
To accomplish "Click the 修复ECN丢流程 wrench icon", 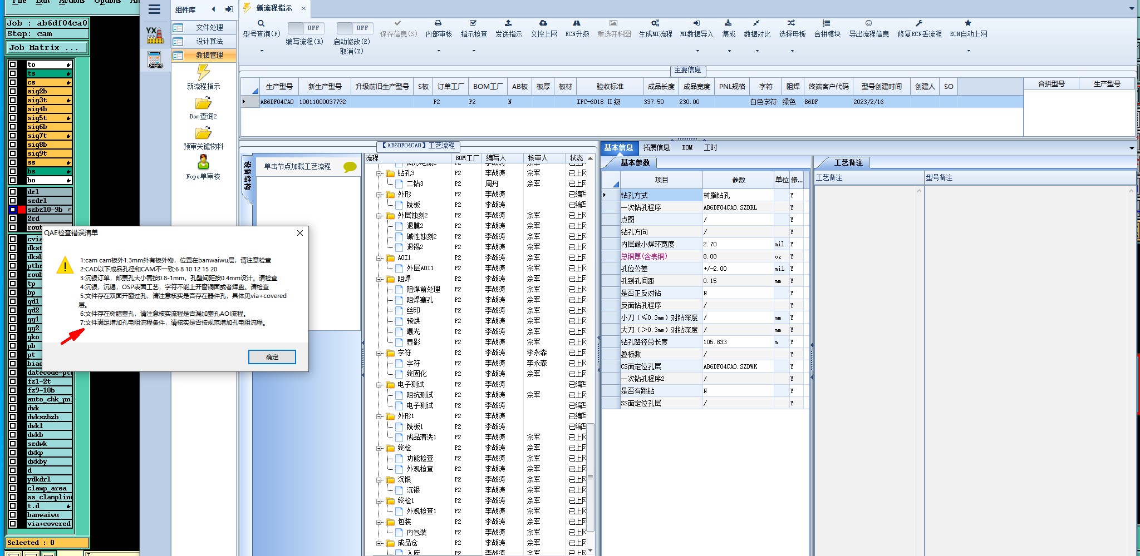I will coord(919,23).
